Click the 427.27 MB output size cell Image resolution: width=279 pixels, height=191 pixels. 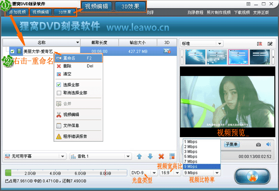click(138, 52)
